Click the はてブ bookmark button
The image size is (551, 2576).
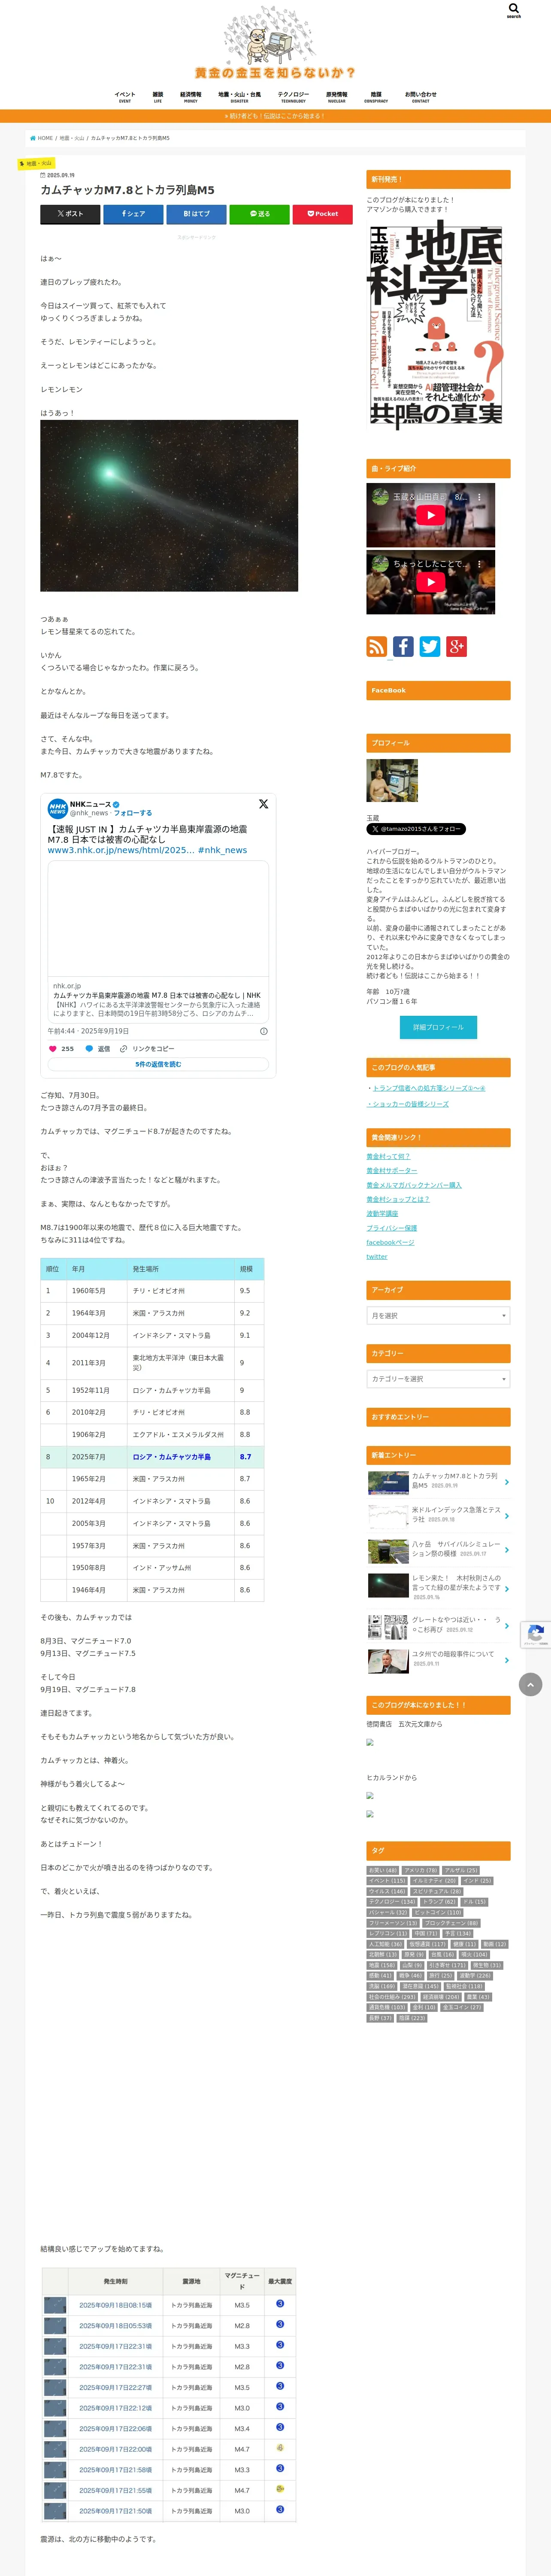click(x=196, y=214)
